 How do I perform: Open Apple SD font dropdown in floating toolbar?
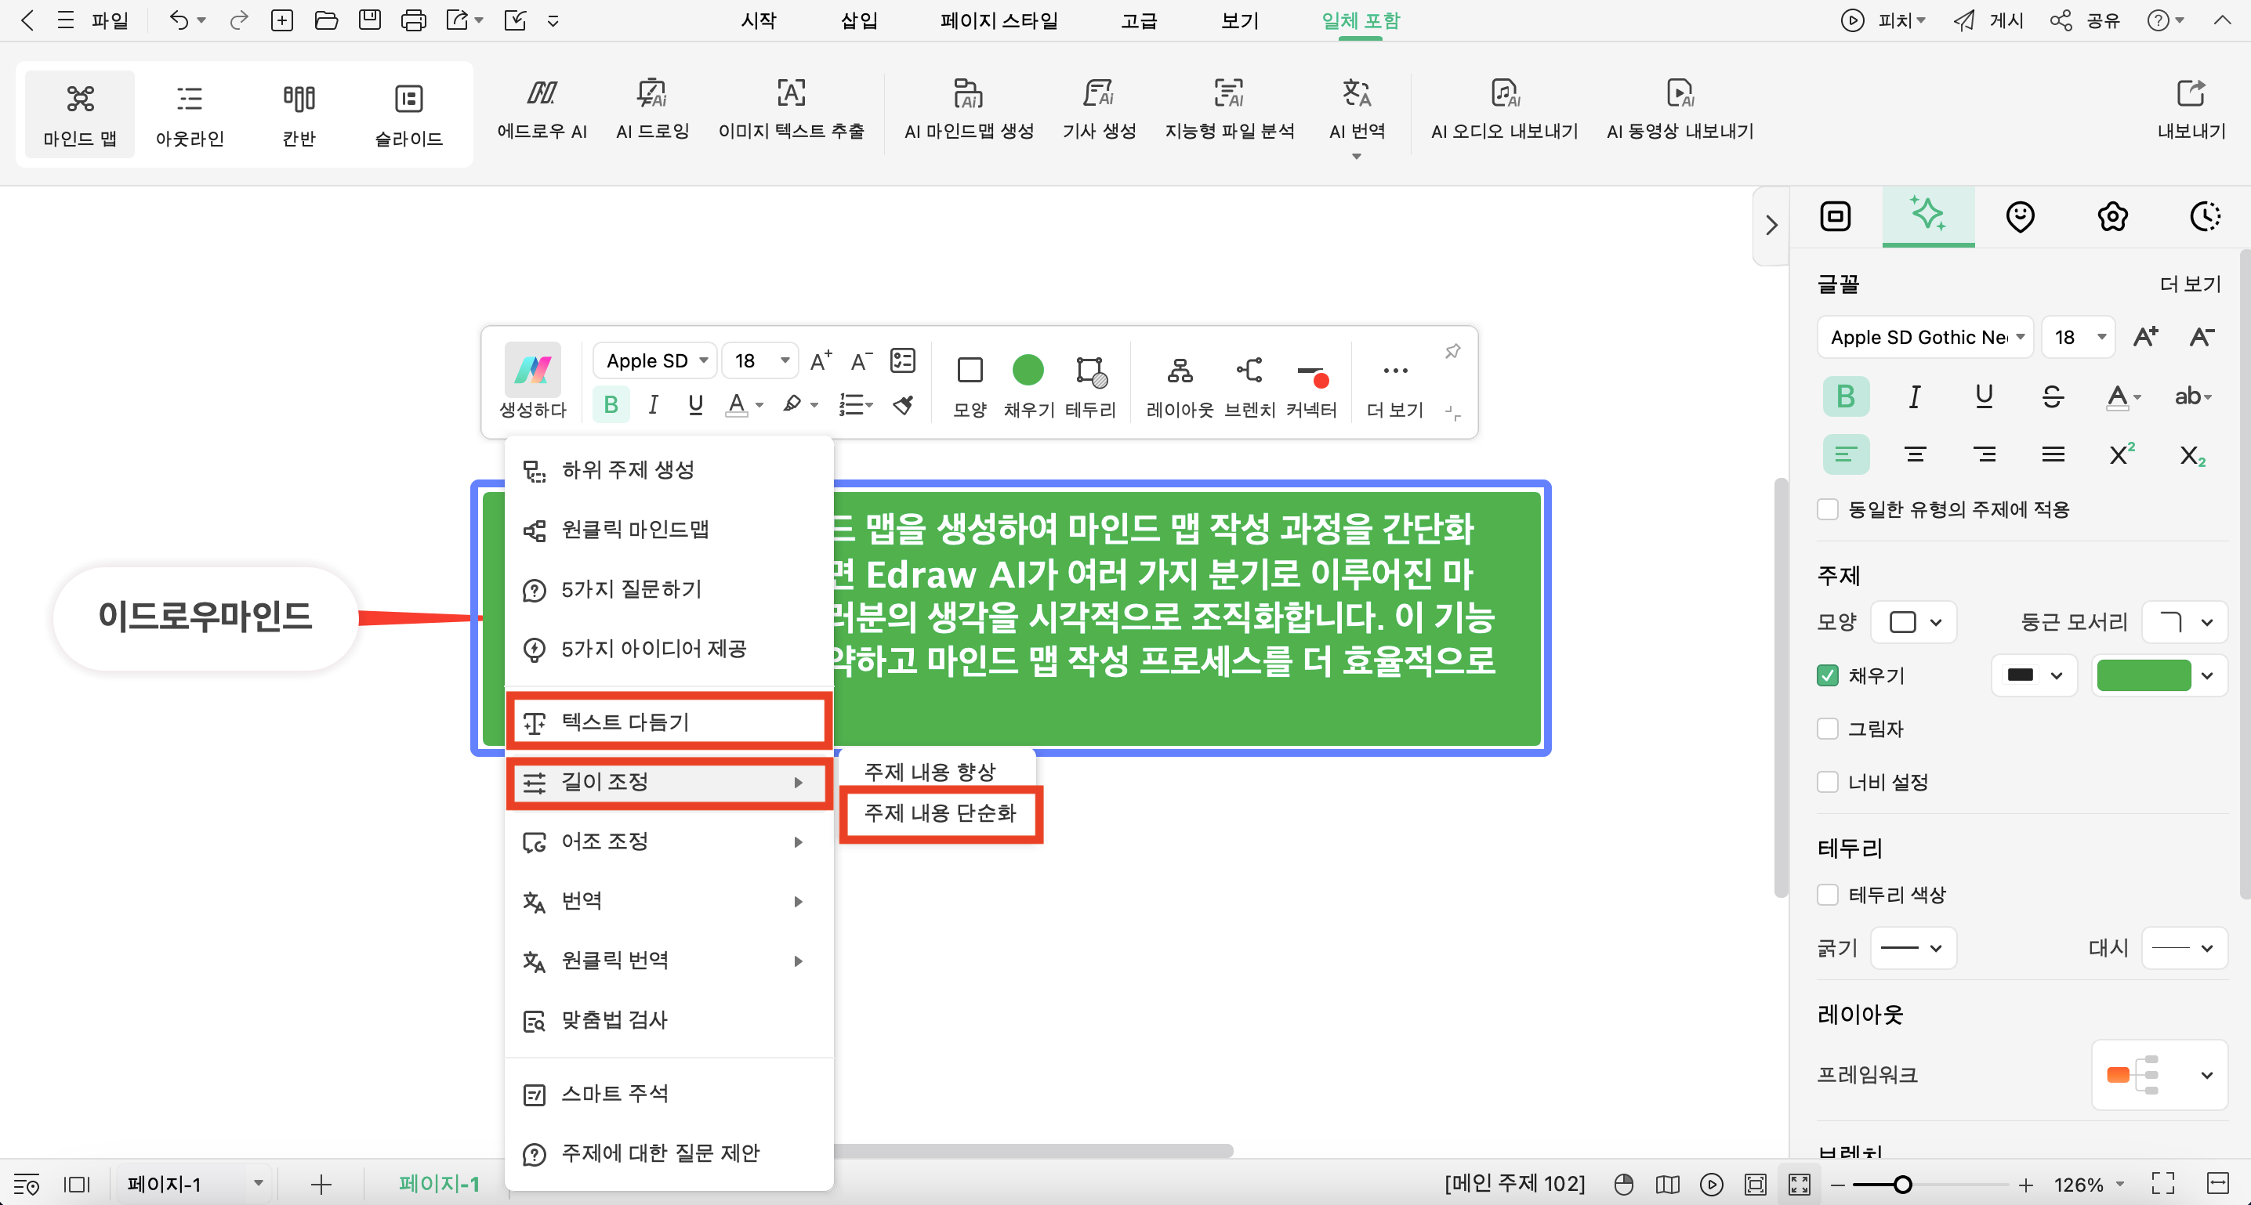point(655,360)
